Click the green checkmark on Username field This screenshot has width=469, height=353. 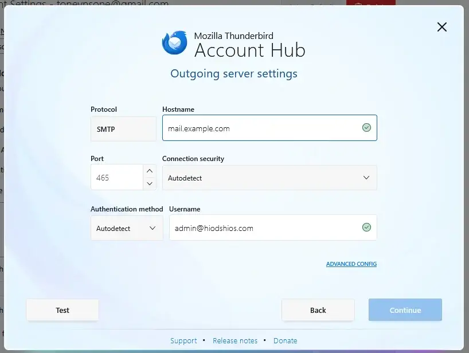pos(366,227)
